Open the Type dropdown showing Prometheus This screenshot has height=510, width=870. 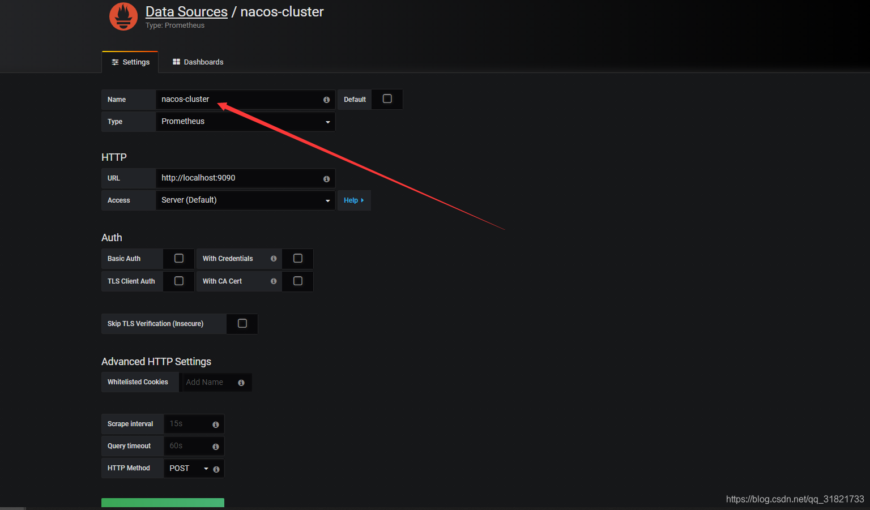pos(245,122)
